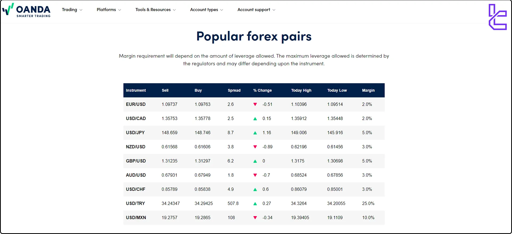This screenshot has width=512, height=234.
Task: Click the green up arrow in GBP/USD row
Action: [x=255, y=161]
